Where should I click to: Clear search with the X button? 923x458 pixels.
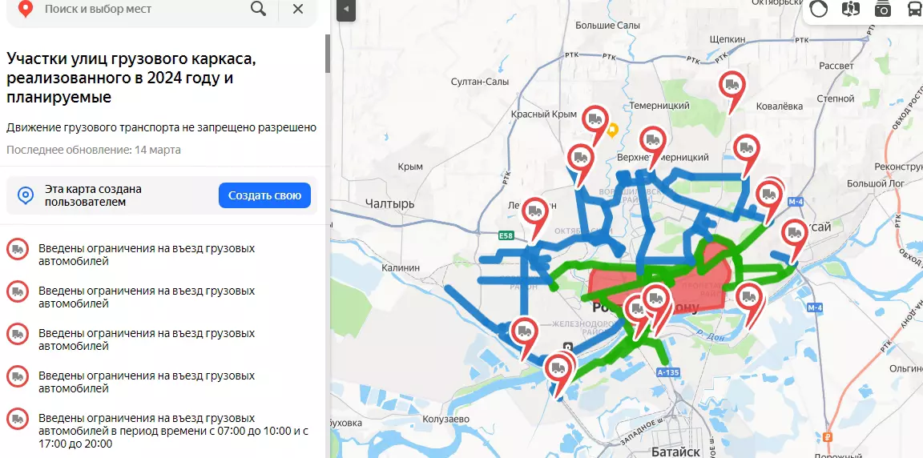pyautogui.click(x=298, y=9)
